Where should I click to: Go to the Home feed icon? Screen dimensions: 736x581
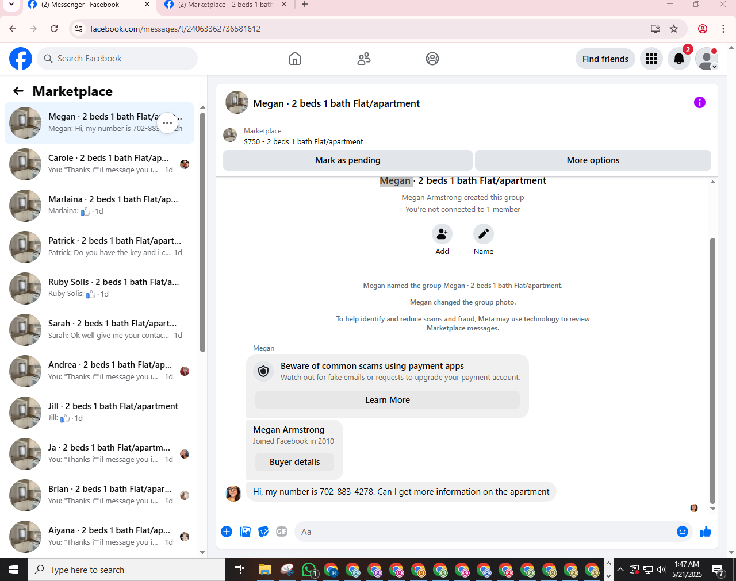pos(295,59)
